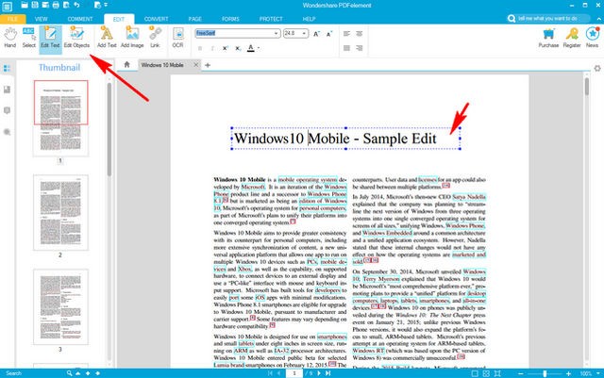This screenshot has height=378, width=604.
Task: Open the font size dropdown
Action: click(304, 34)
